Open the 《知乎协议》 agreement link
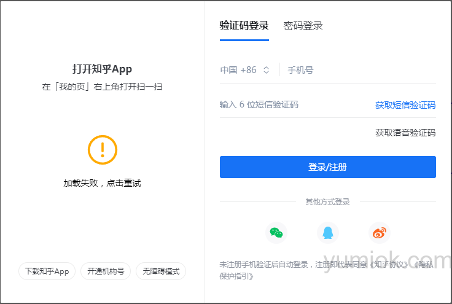452x304 pixels. [x=389, y=264]
